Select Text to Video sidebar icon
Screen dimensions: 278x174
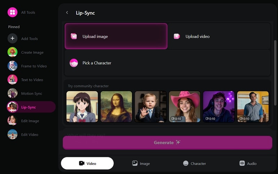click(13, 80)
